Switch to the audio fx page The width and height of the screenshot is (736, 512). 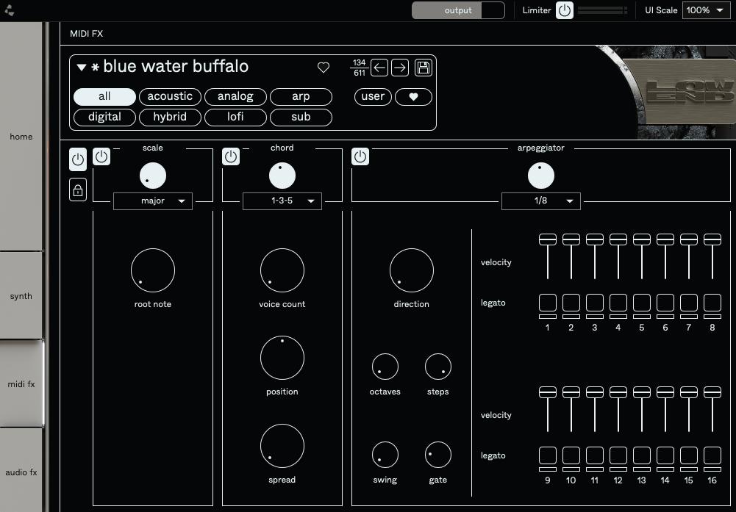(x=22, y=472)
